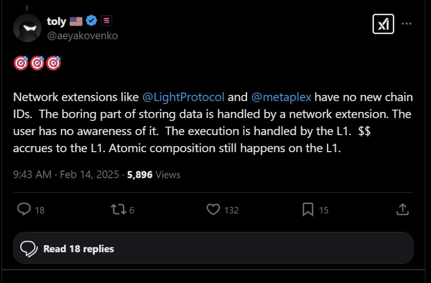Open the three-dot more options menu

[407, 24]
